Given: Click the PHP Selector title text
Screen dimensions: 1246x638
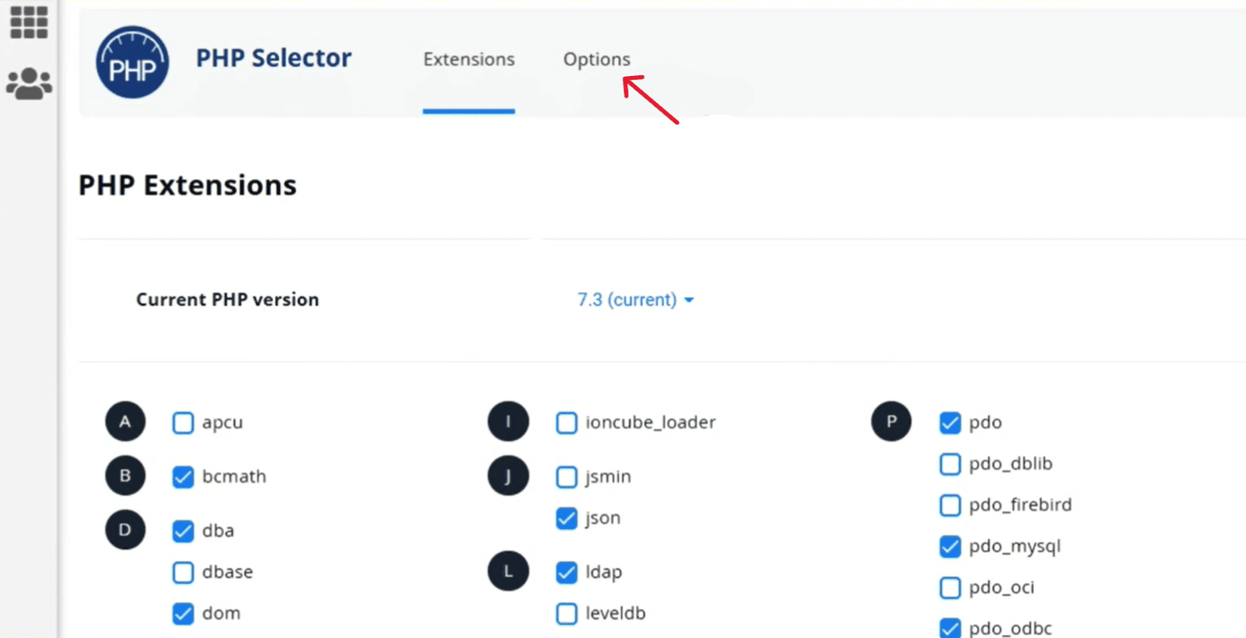Looking at the screenshot, I should coord(273,58).
